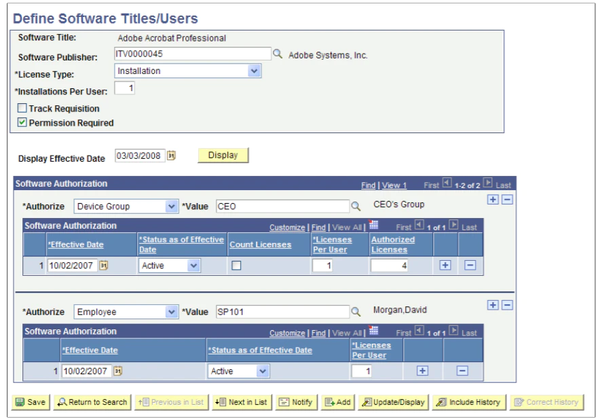Click Customize link in CEO authorization grid
The image size is (598, 419).
coord(287,227)
